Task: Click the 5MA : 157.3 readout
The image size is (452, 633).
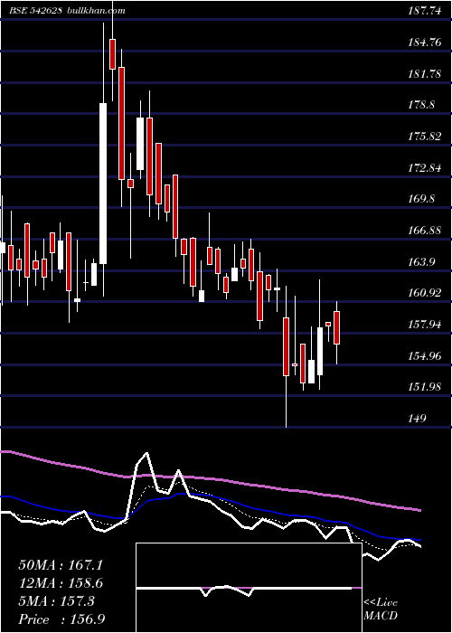Action: point(56,601)
